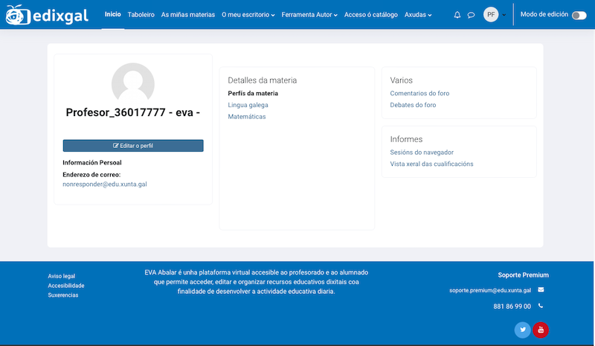Open the user menu arrow beside PF
Image resolution: width=595 pixels, height=346 pixels.
click(504, 15)
